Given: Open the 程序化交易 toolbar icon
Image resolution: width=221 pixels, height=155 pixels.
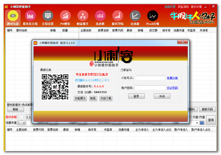Looking at the screenshot, I should pyautogui.click(x=30, y=17).
